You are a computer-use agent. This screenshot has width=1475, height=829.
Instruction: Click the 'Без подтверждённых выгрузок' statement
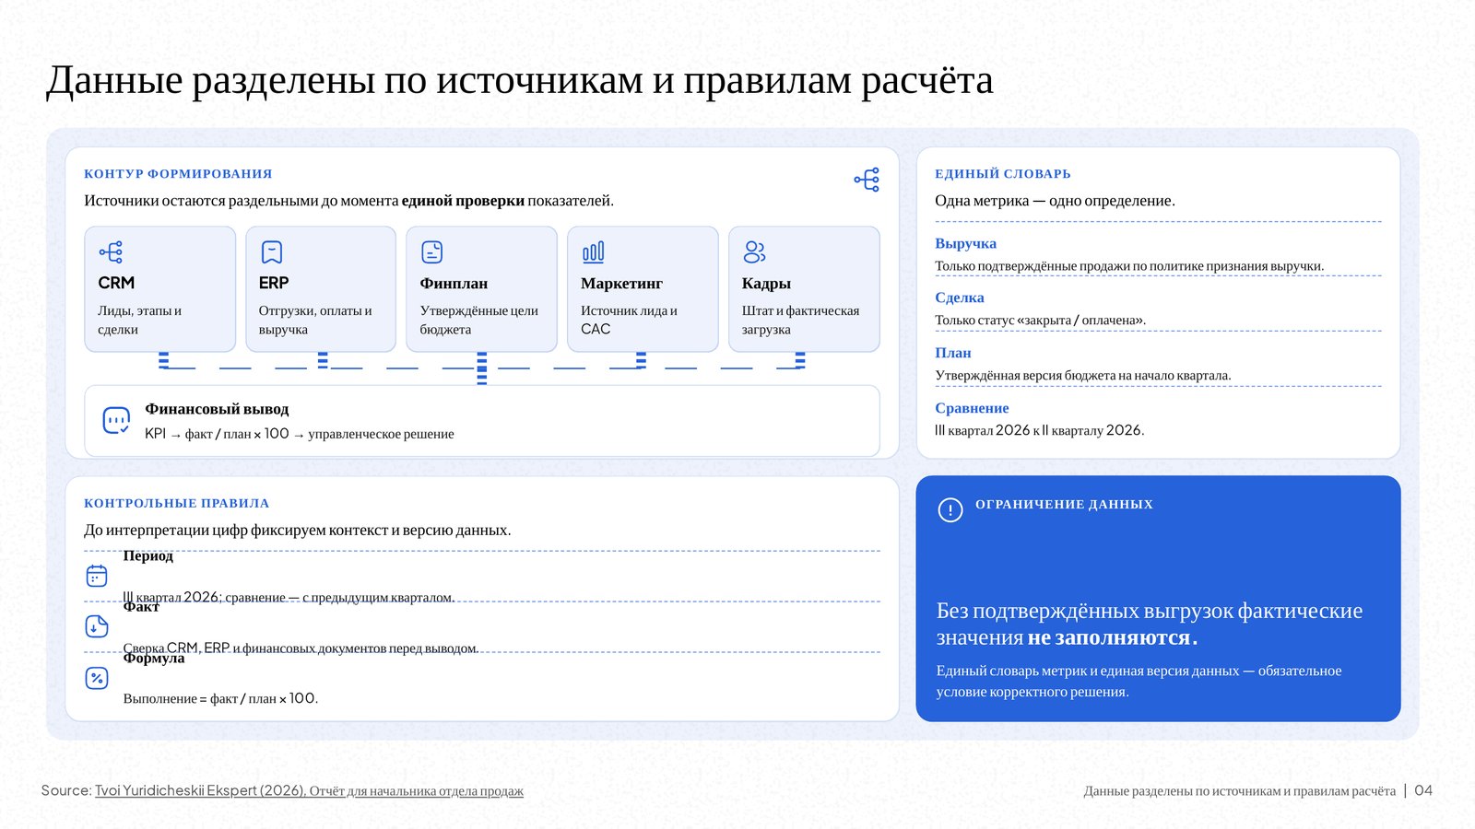click(1149, 624)
